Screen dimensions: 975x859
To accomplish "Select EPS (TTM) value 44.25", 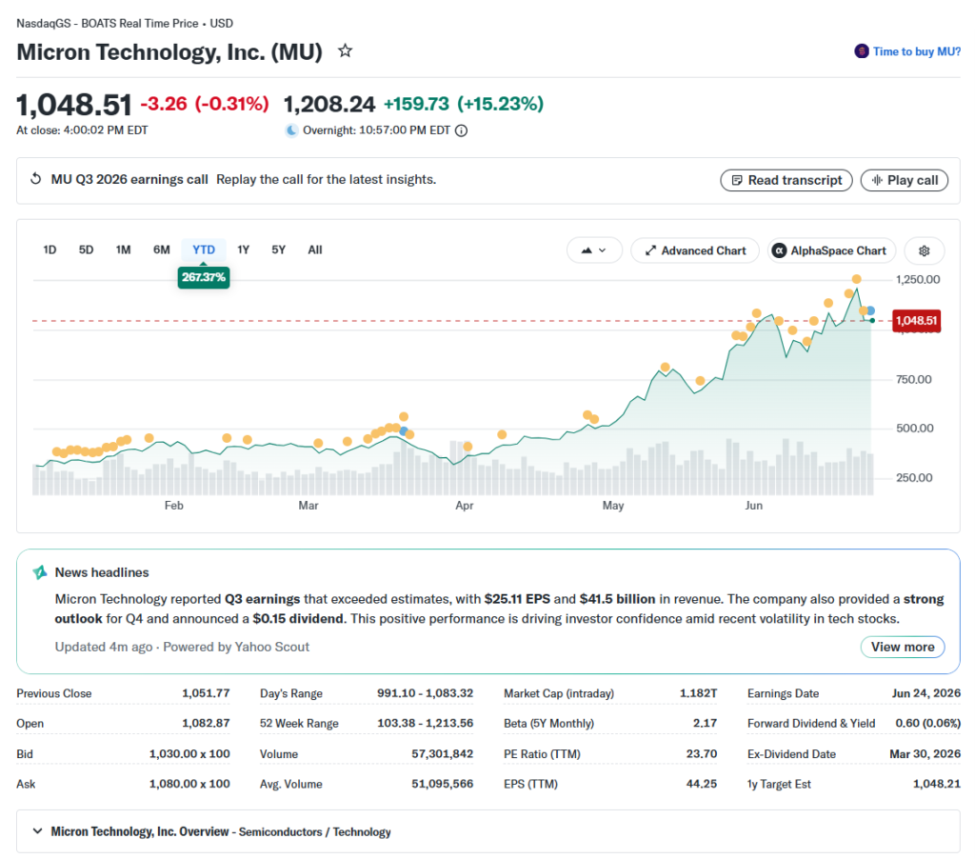I will tap(702, 785).
